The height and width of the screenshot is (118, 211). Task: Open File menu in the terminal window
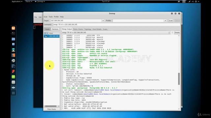pos(36,17)
